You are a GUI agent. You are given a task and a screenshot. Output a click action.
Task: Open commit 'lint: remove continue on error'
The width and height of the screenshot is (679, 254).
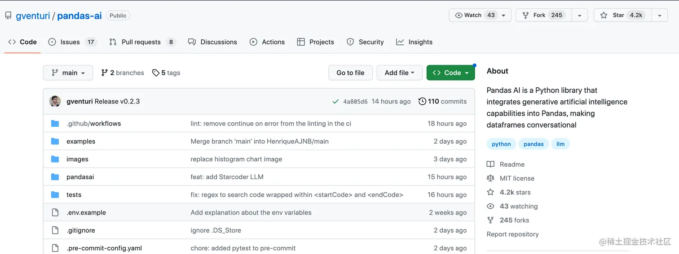pos(271,124)
